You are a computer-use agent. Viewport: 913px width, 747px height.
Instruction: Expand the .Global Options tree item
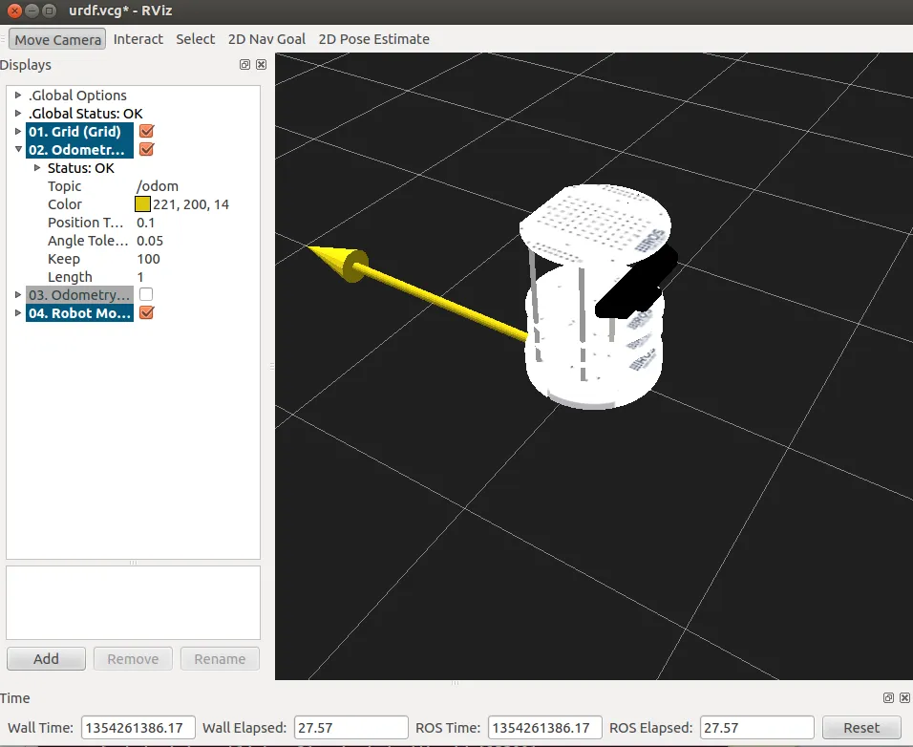pos(18,96)
